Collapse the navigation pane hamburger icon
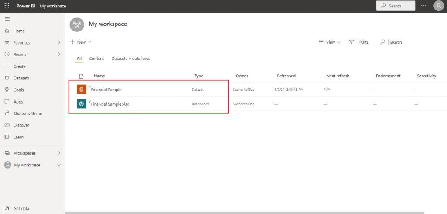 click(7, 19)
